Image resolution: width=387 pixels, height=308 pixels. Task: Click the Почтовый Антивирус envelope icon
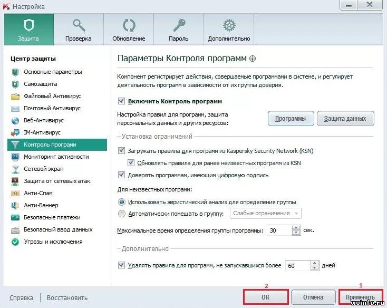(x=15, y=108)
